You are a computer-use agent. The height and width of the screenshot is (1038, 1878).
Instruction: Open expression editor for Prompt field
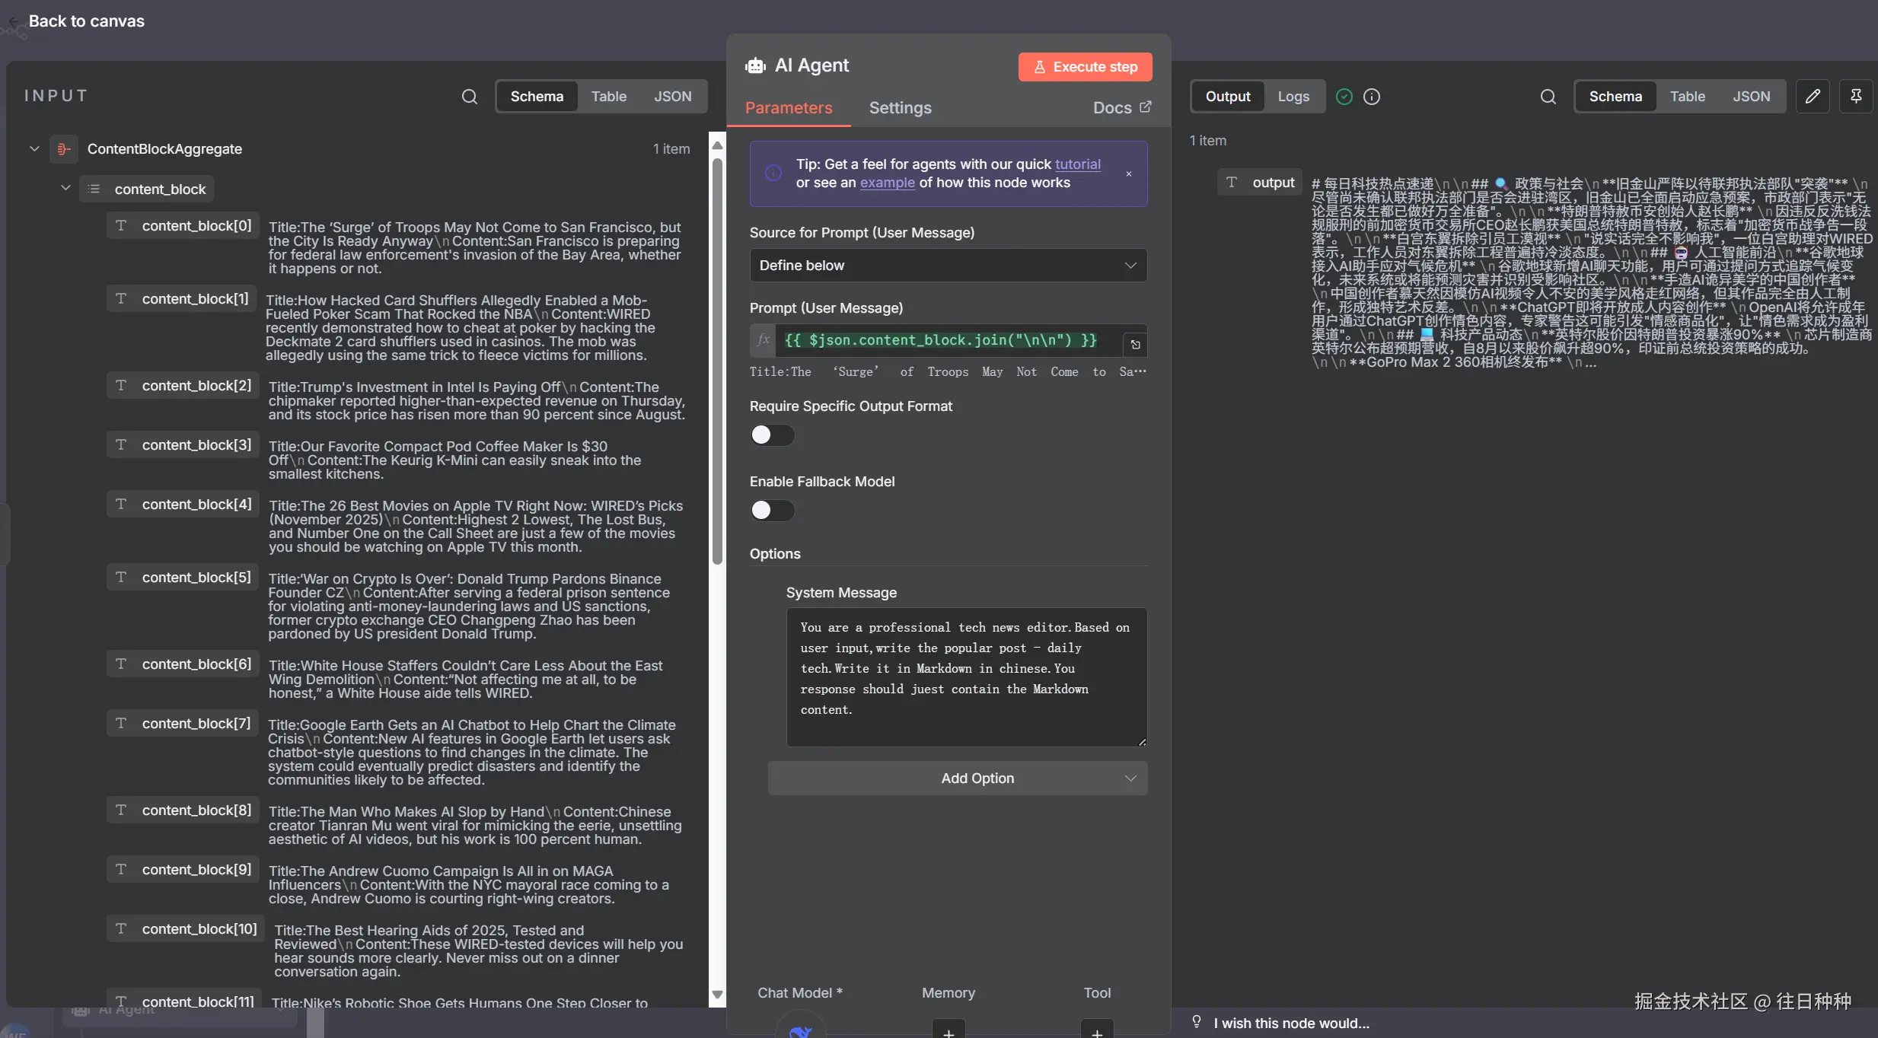(x=1135, y=345)
